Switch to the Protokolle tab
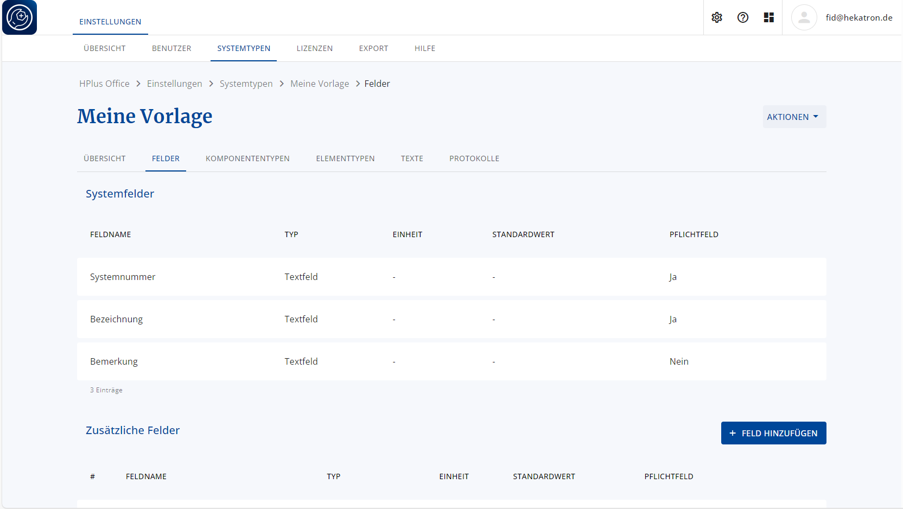Viewport: 903px width, 509px height. click(474, 158)
